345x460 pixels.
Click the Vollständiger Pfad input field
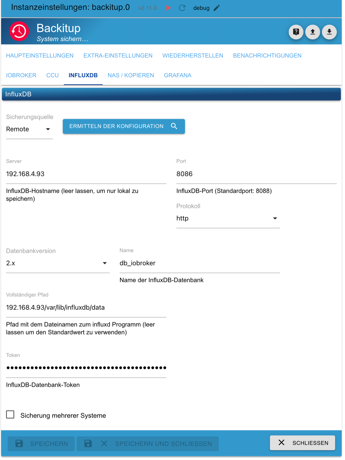click(x=86, y=308)
